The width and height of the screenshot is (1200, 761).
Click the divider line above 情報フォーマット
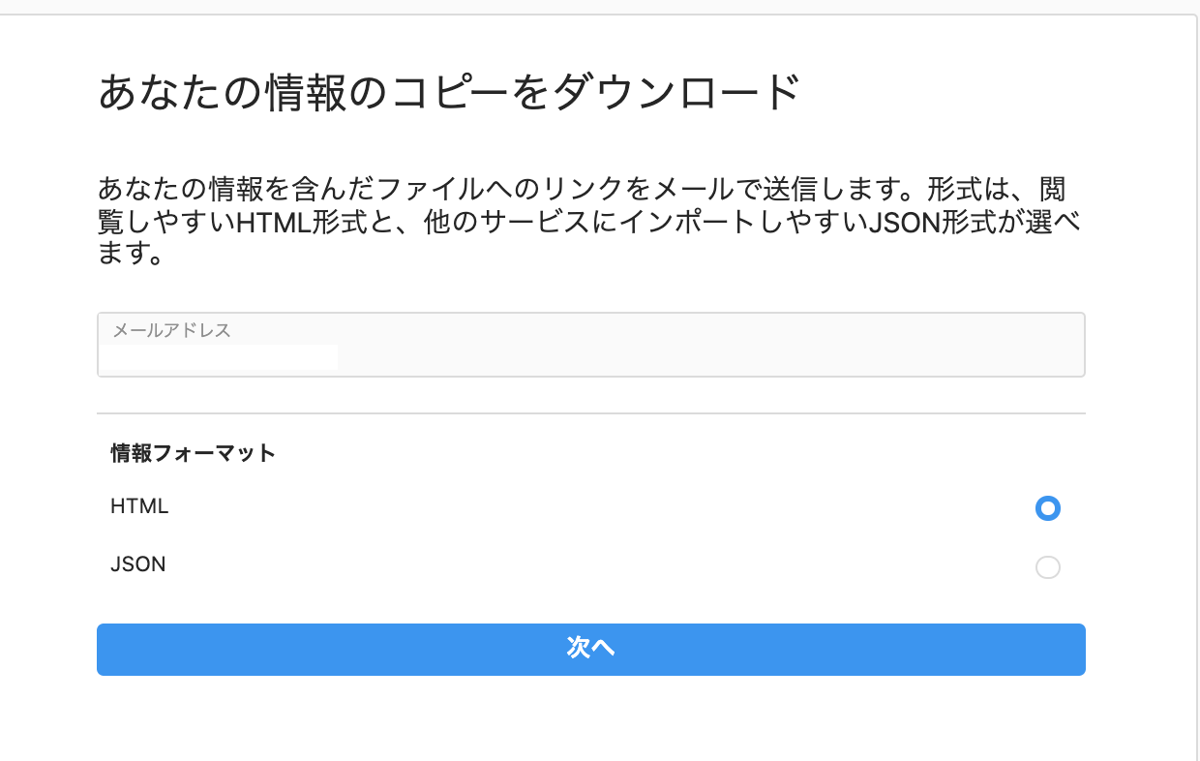click(591, 413)
